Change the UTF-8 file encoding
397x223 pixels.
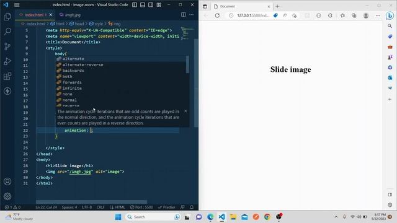click(87, 208)
